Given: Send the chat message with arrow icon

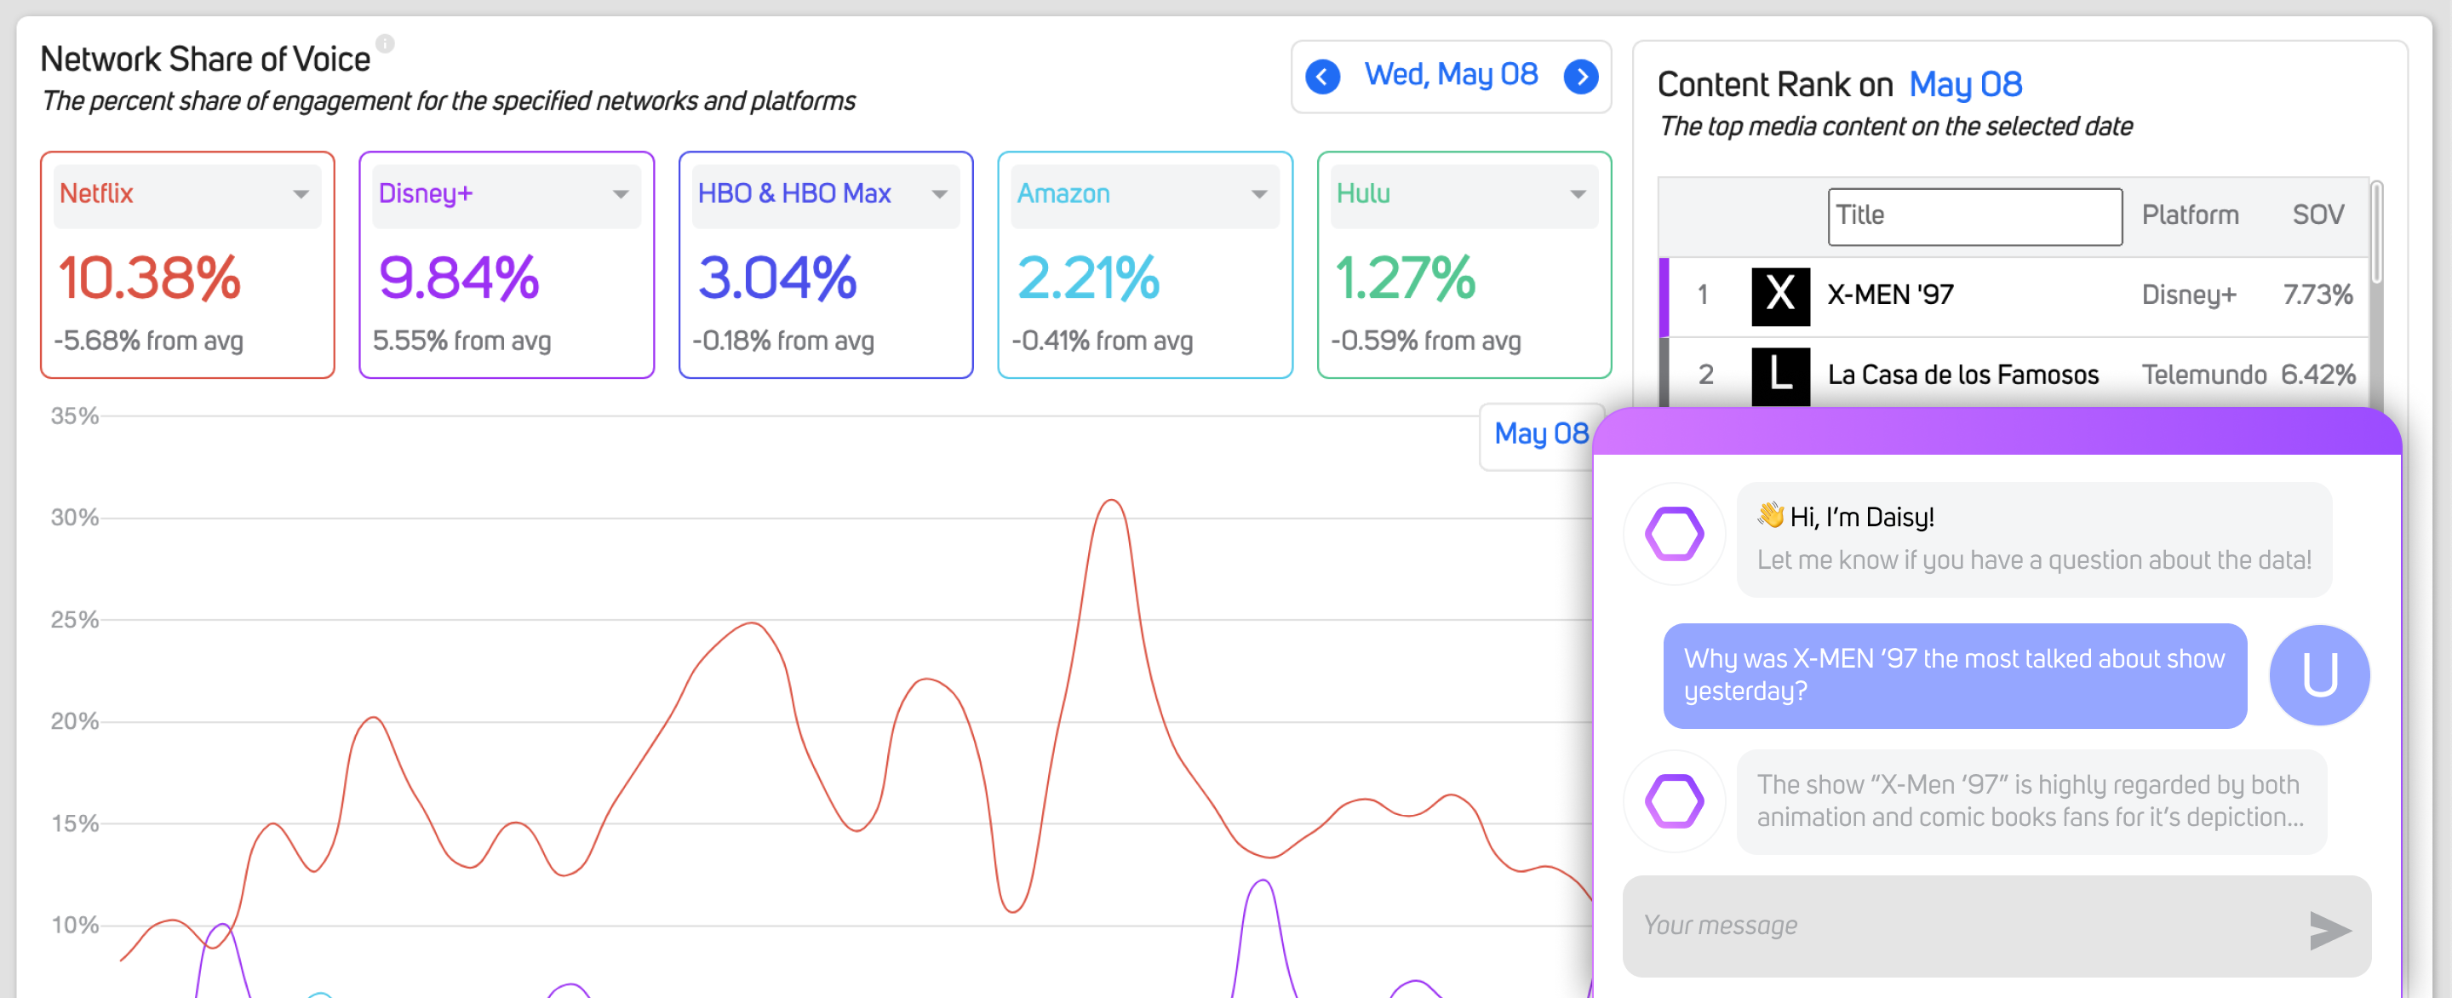Looking at the screenshot, I should (2329, 929).
